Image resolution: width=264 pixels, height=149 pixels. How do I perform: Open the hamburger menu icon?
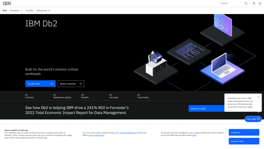[x=260, y=3]
